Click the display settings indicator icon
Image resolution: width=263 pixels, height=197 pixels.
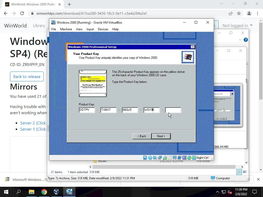174,158
